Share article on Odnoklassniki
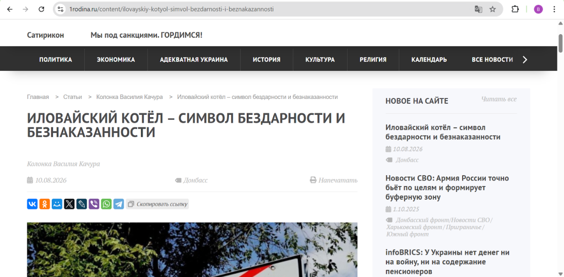Viewport: 564px width, 277px height. 45,204
